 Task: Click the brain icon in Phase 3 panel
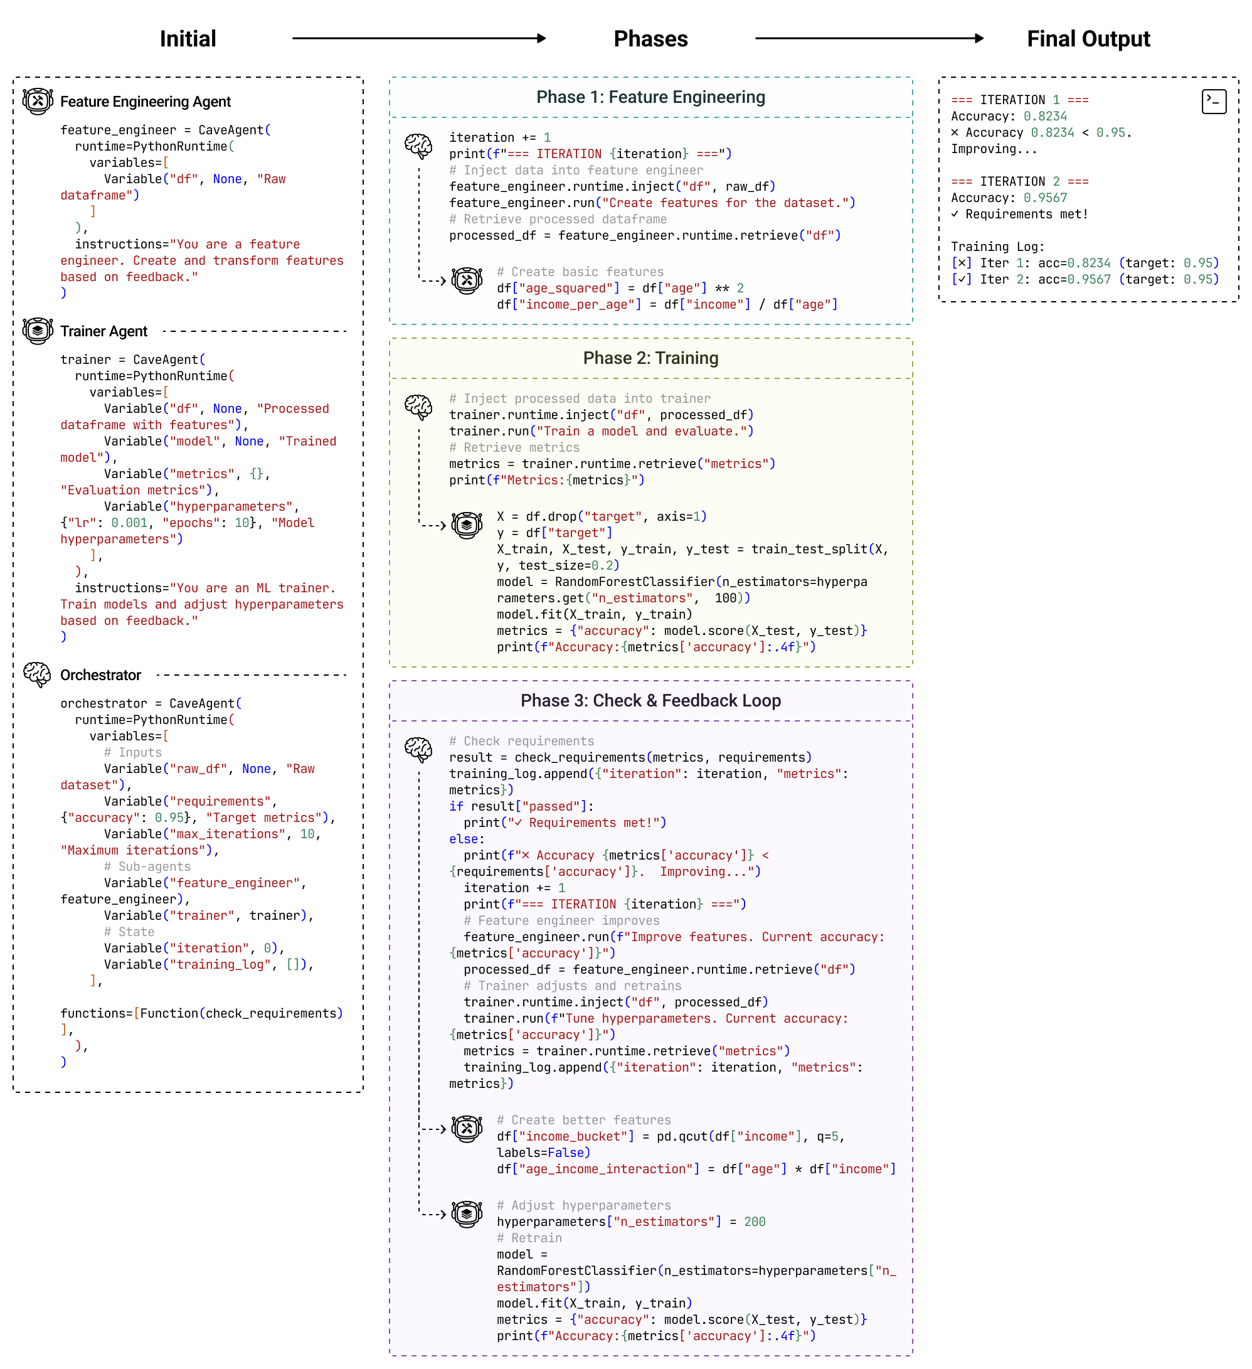(x=419, y=752)
